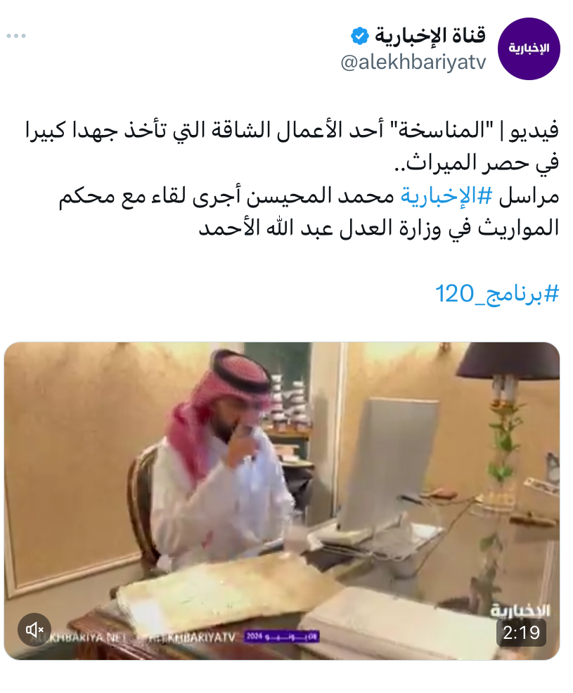Click the 2:19 video duration badge
This screenshot has height=693, width=573.
point(521,633)
